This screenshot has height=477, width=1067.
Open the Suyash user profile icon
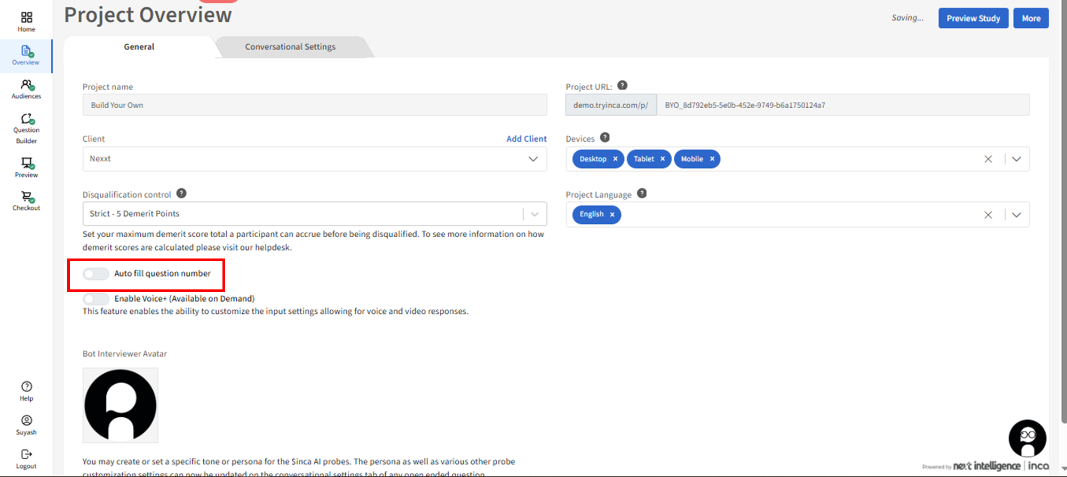26,421
